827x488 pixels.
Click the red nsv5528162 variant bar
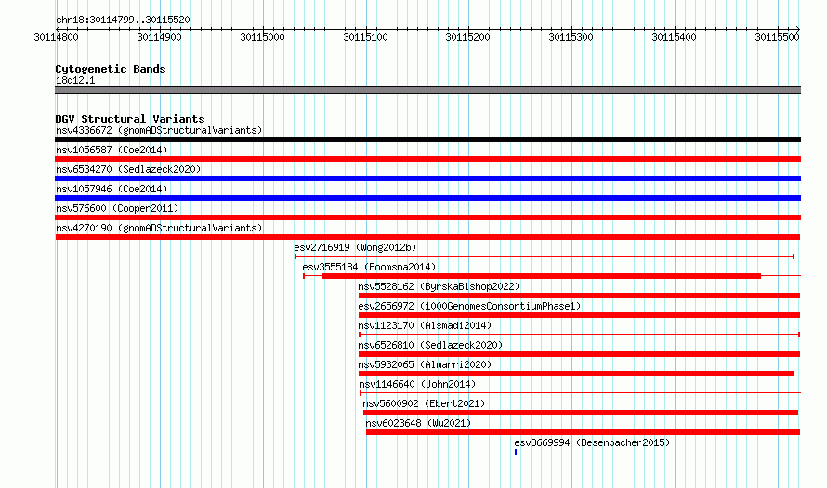point(579,296)
